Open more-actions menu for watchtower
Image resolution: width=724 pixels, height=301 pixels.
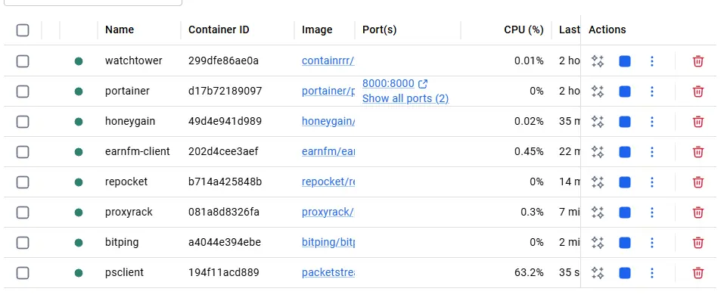[652, 61]
